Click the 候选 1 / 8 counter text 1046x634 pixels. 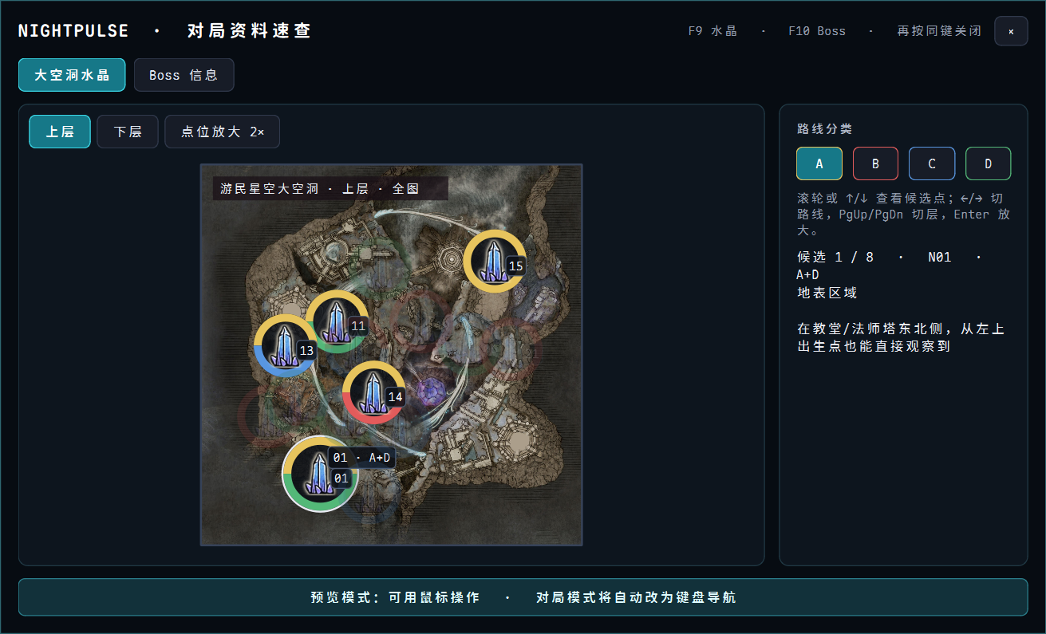(x=835, y=257)
